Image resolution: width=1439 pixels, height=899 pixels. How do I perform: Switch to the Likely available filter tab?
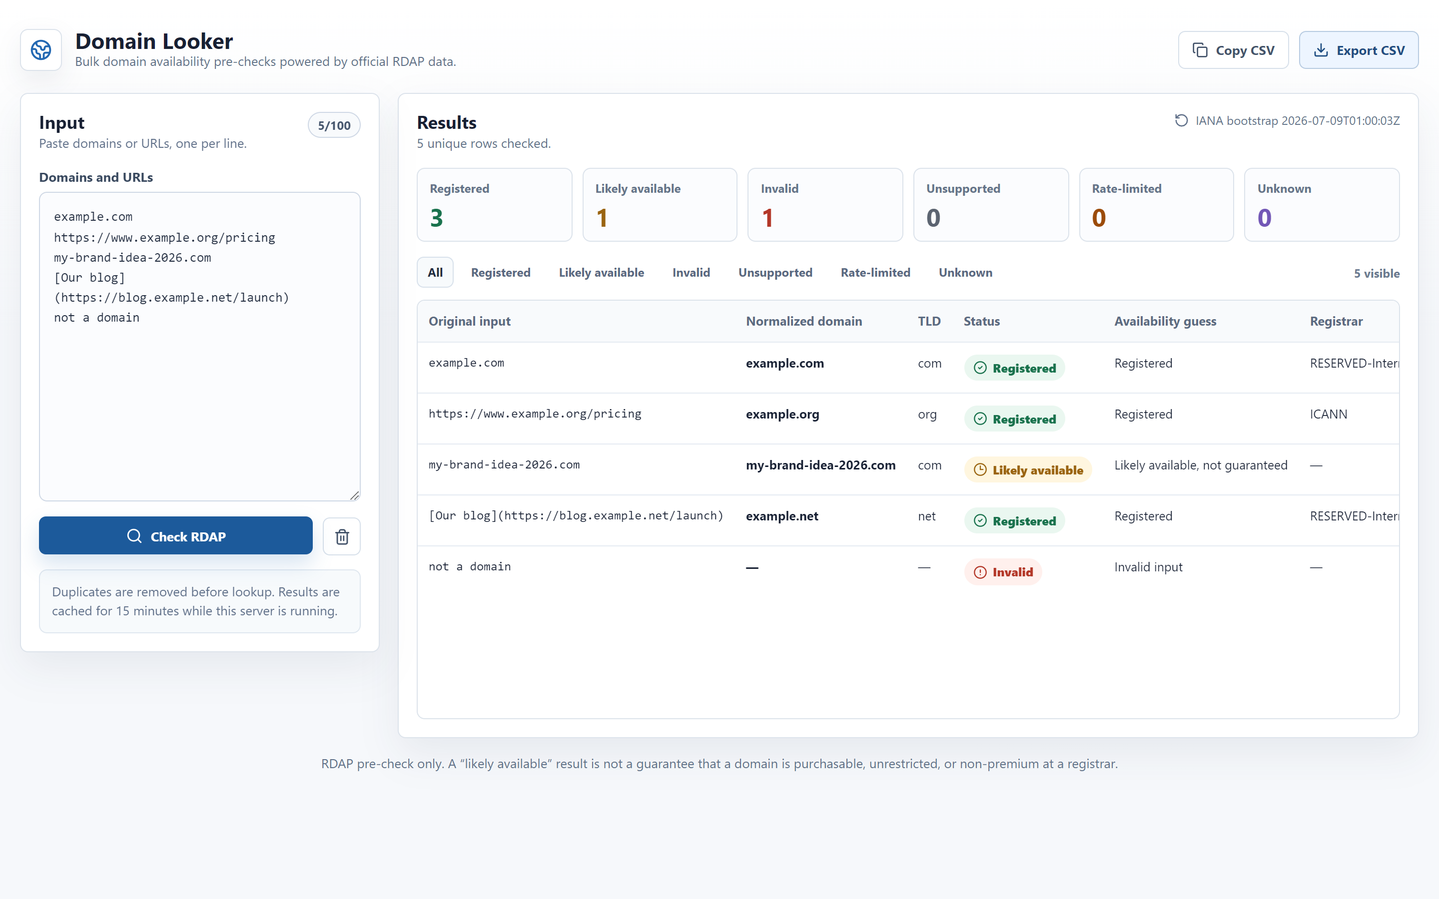[601, 272]
